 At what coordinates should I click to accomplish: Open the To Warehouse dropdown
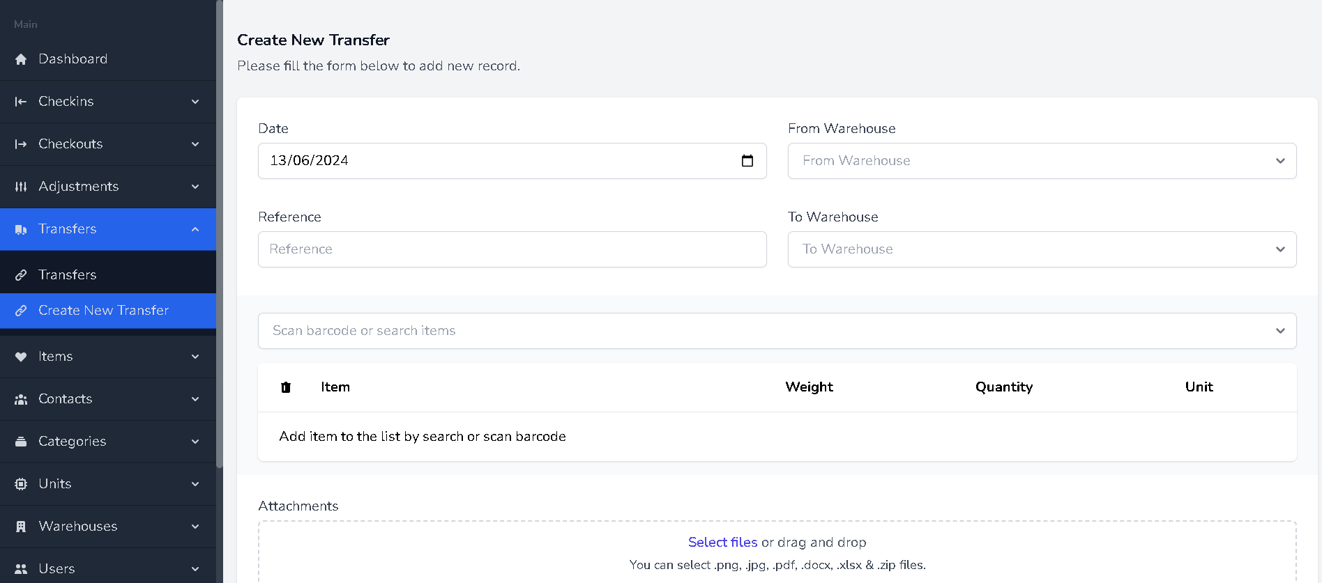[1042, 249]
